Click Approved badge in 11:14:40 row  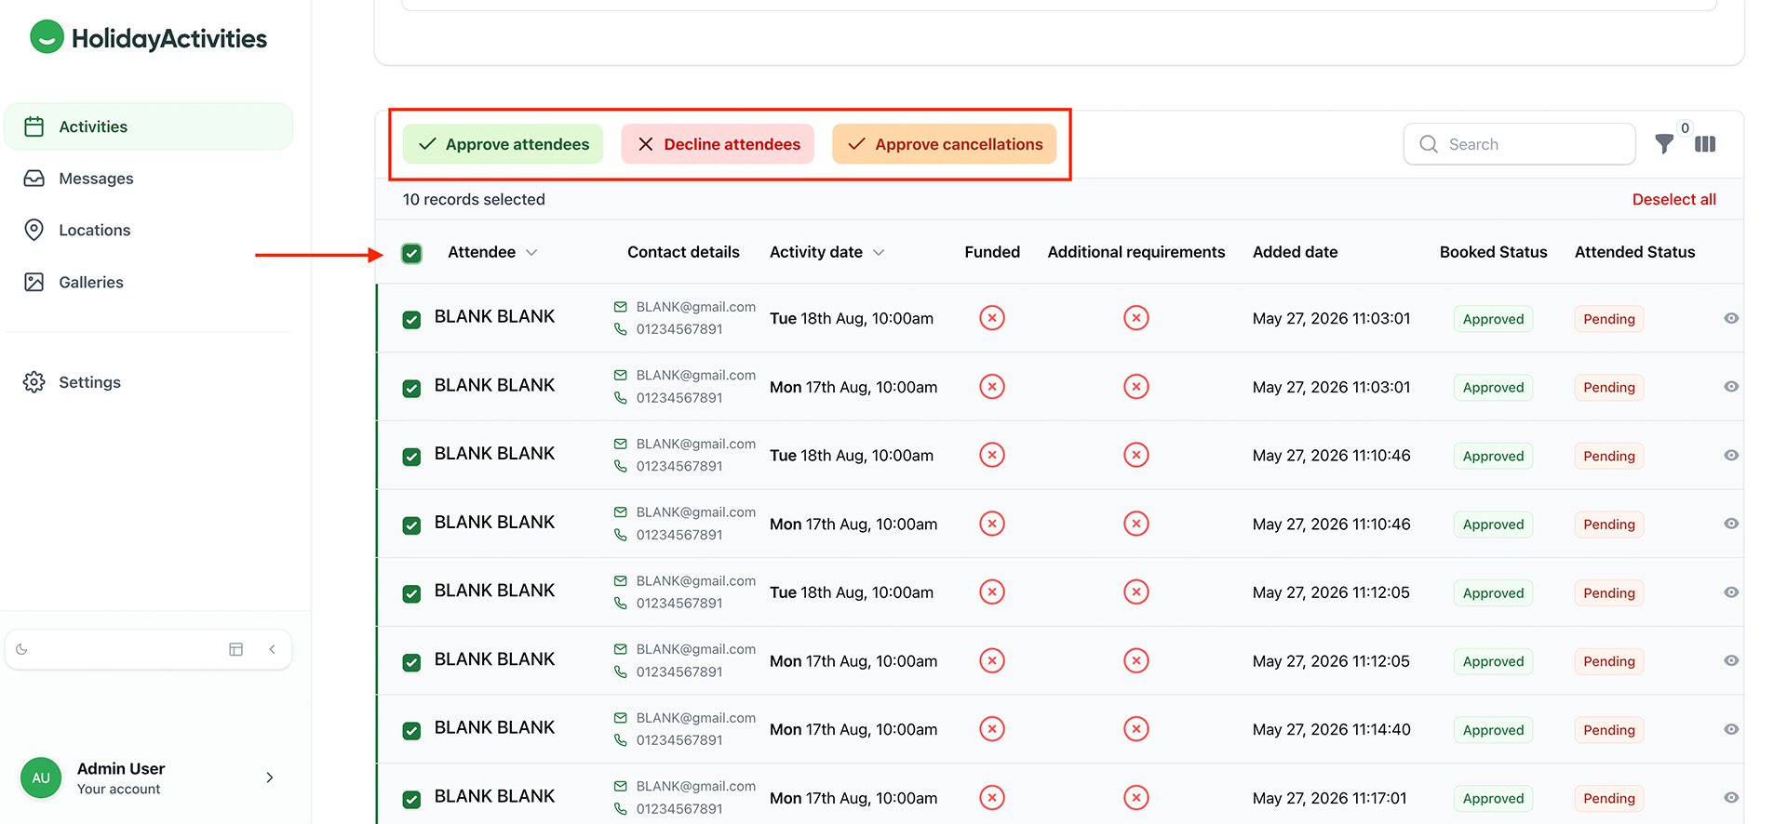tap(1493, 730)
